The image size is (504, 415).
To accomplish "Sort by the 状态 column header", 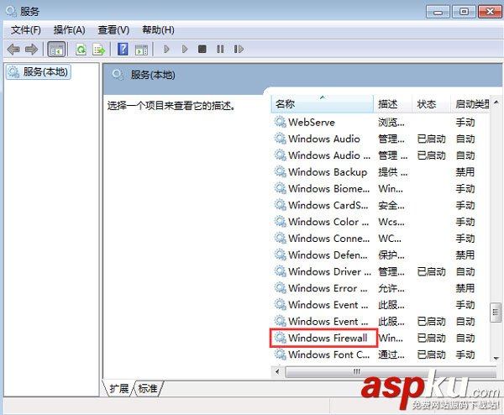I will coord(431,104).
